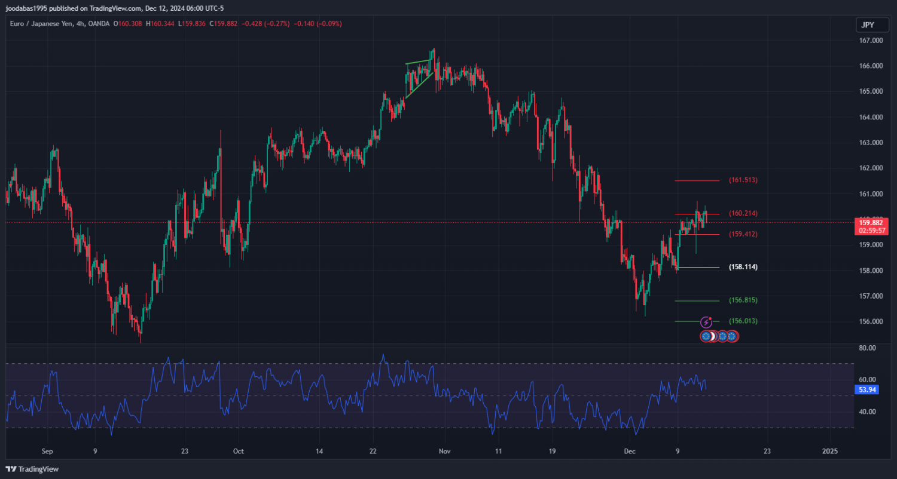Click the 22 date label on time axis
This screenshot has height=479, width=897.
coord(373,451)
